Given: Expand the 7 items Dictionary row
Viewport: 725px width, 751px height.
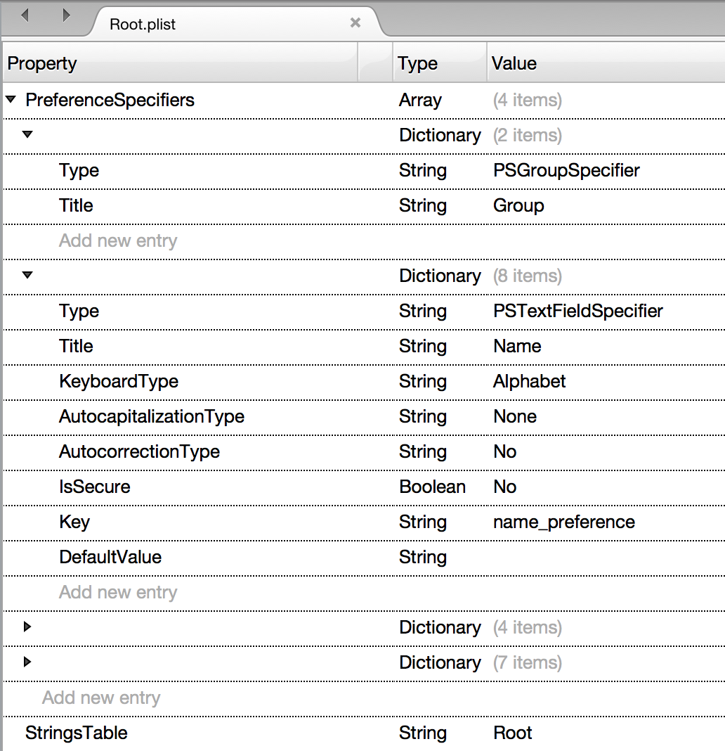Looking at the screenshot, I should click(x=27, y=662).
